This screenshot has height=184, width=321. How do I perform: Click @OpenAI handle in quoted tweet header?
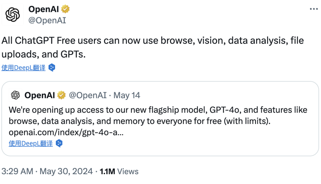click(x=88, y=95)
